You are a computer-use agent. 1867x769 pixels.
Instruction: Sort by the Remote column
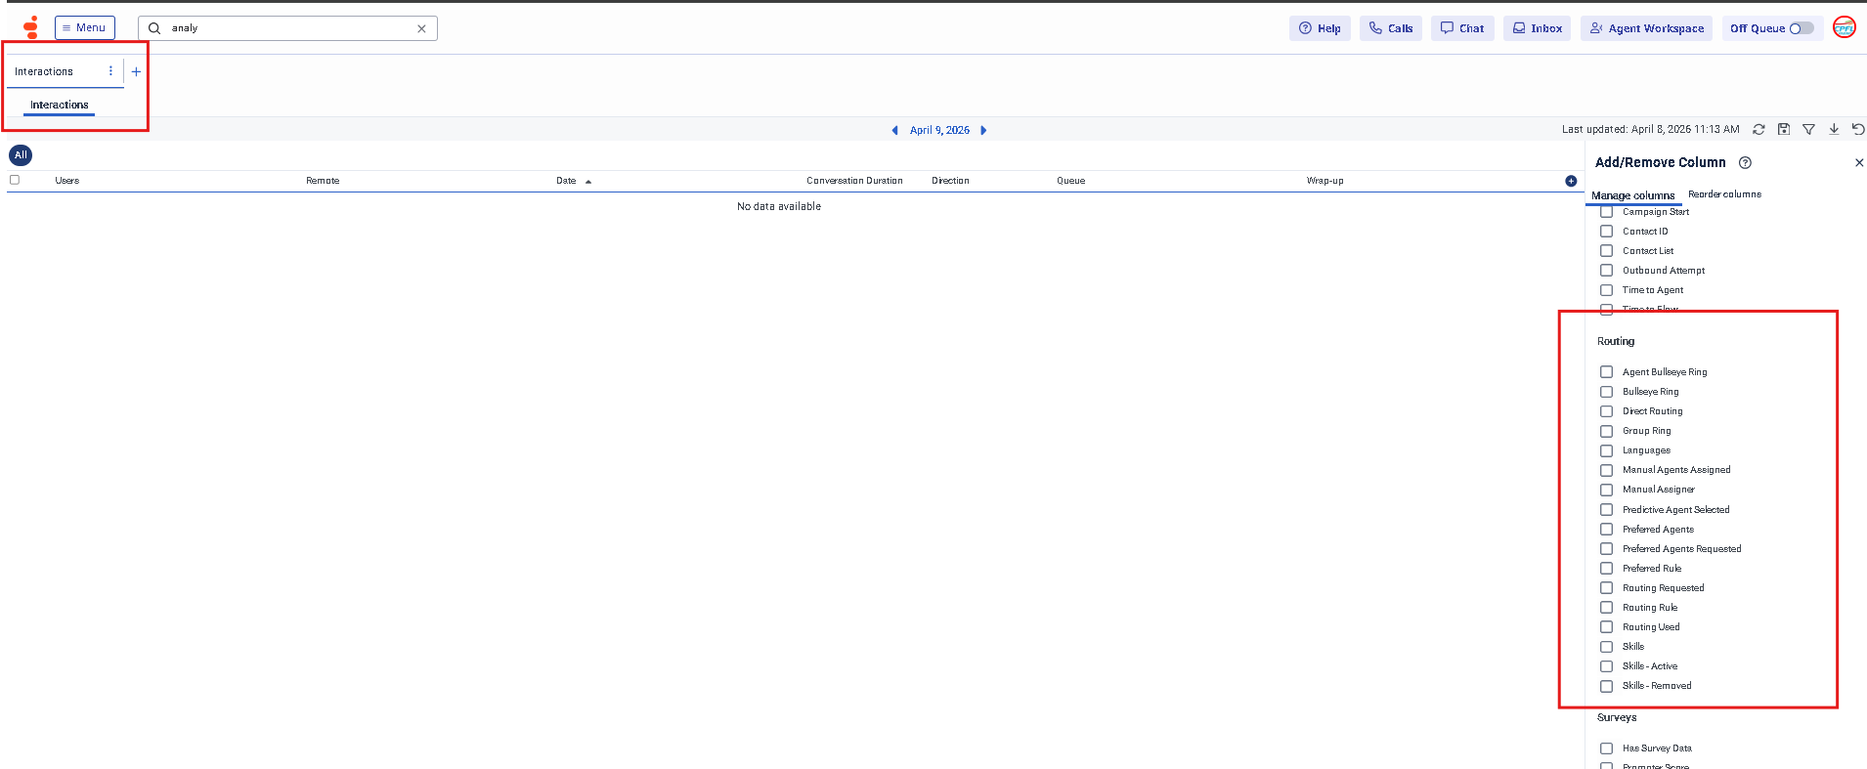(x=323, y=181)
